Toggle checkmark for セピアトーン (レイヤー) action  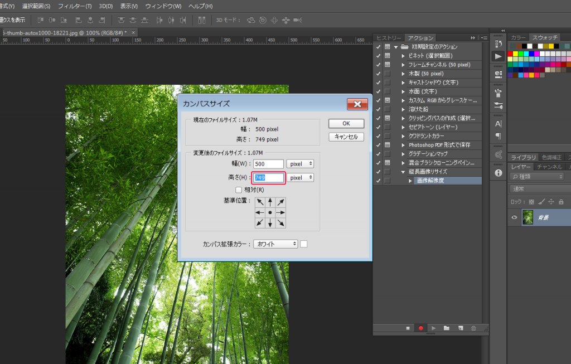coord(379,127)
